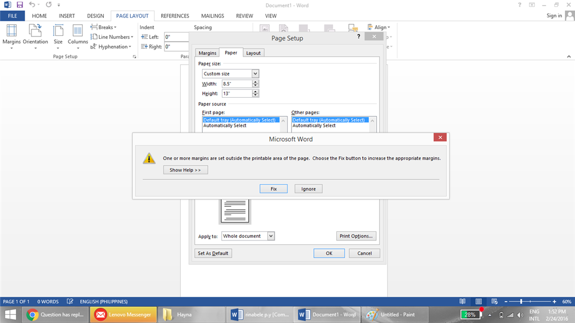Select Default tray under Other pages
Screen dimensions: 575x323
pyautogui.click(x=330, y=120)
